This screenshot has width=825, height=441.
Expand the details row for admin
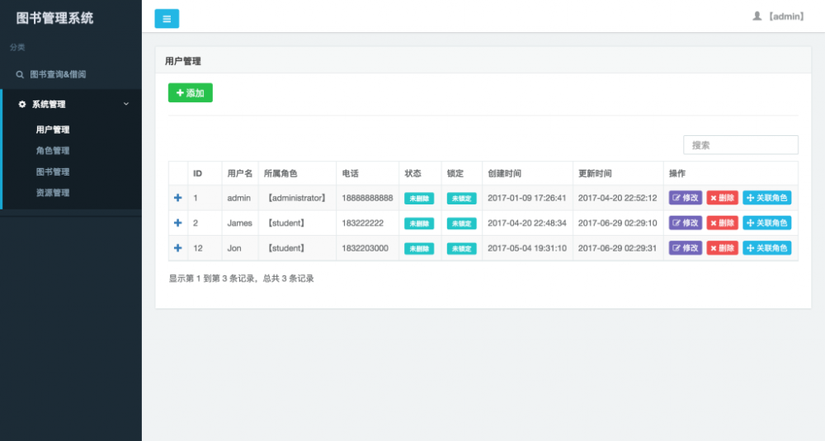(x=178, y=198)
